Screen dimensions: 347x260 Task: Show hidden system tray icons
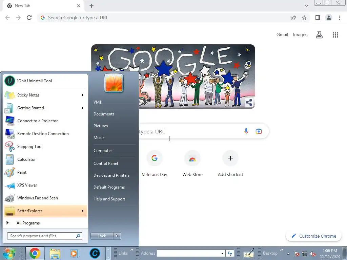pos(288,254)
